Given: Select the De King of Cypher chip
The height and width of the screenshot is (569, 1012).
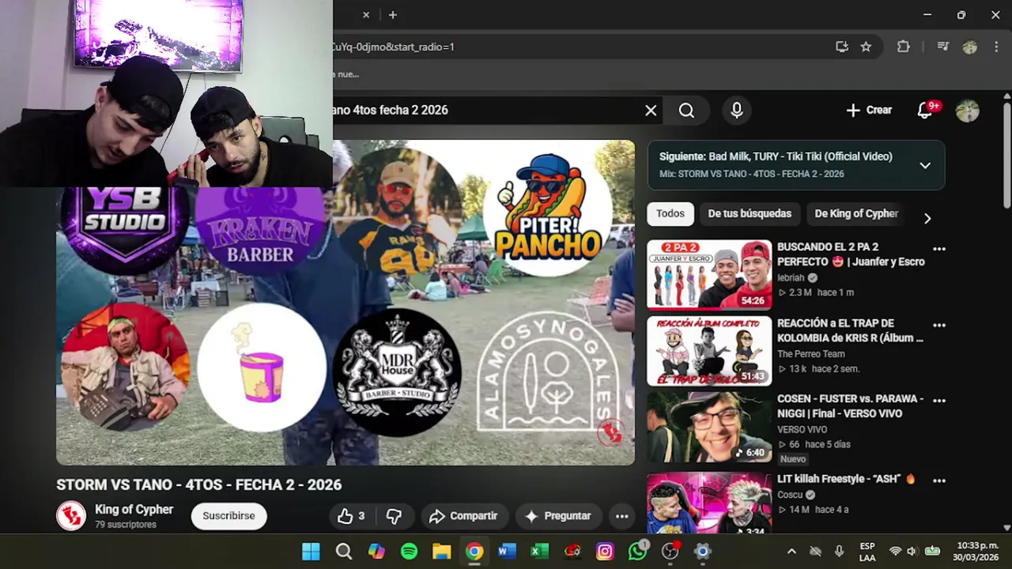Looking at the screenshot, I should pyautogui.click(x=856, y=213).
